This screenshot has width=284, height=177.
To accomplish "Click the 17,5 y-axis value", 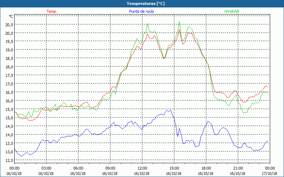I will pos(9,75).
